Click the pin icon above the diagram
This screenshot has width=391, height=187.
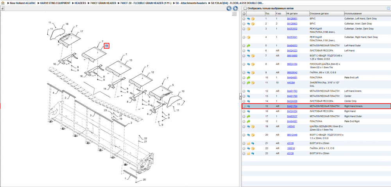pyautogui.click(x=2, y=8)
